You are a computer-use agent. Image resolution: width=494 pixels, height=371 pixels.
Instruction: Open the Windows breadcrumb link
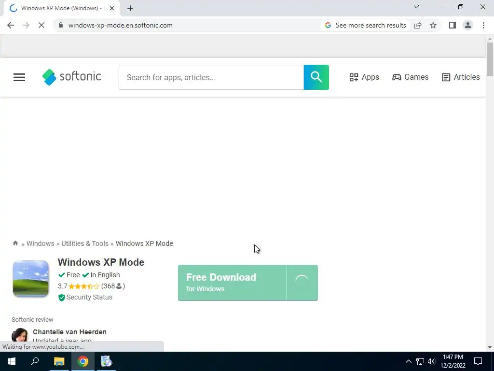pyautogui.click(x=41, y=243)
